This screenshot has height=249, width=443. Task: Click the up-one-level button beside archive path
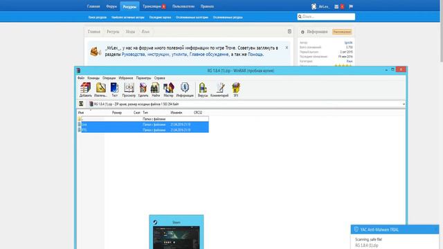point(81,104)
